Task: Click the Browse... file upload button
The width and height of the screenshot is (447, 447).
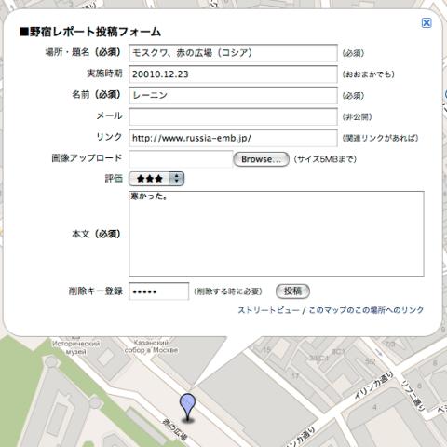Action: tap(261, 159)
